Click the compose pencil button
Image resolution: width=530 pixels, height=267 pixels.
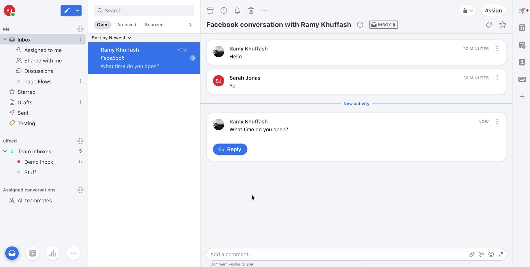67,10
